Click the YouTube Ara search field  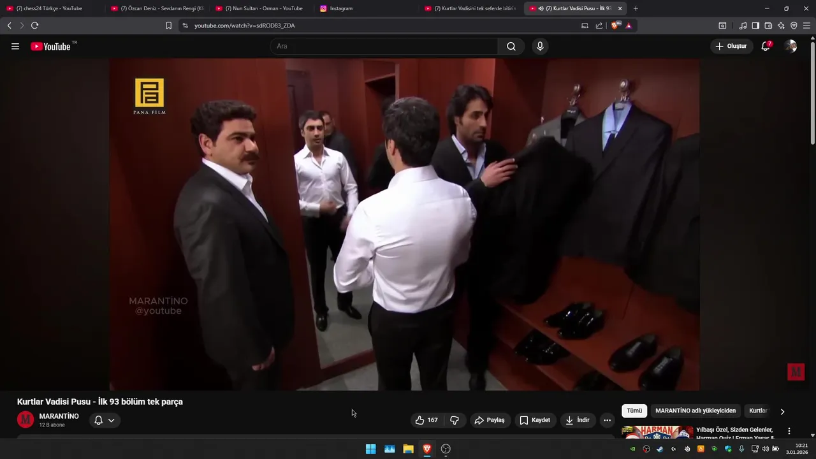(384, 47)
